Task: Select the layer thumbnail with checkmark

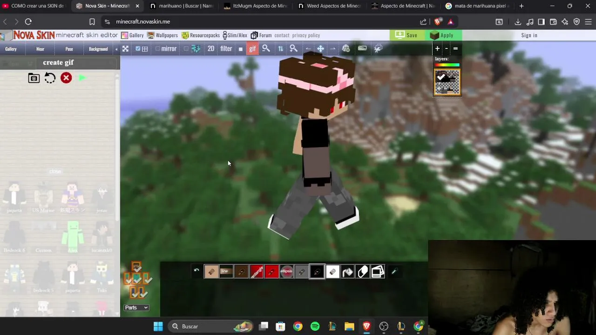Action: click(447, 82)
